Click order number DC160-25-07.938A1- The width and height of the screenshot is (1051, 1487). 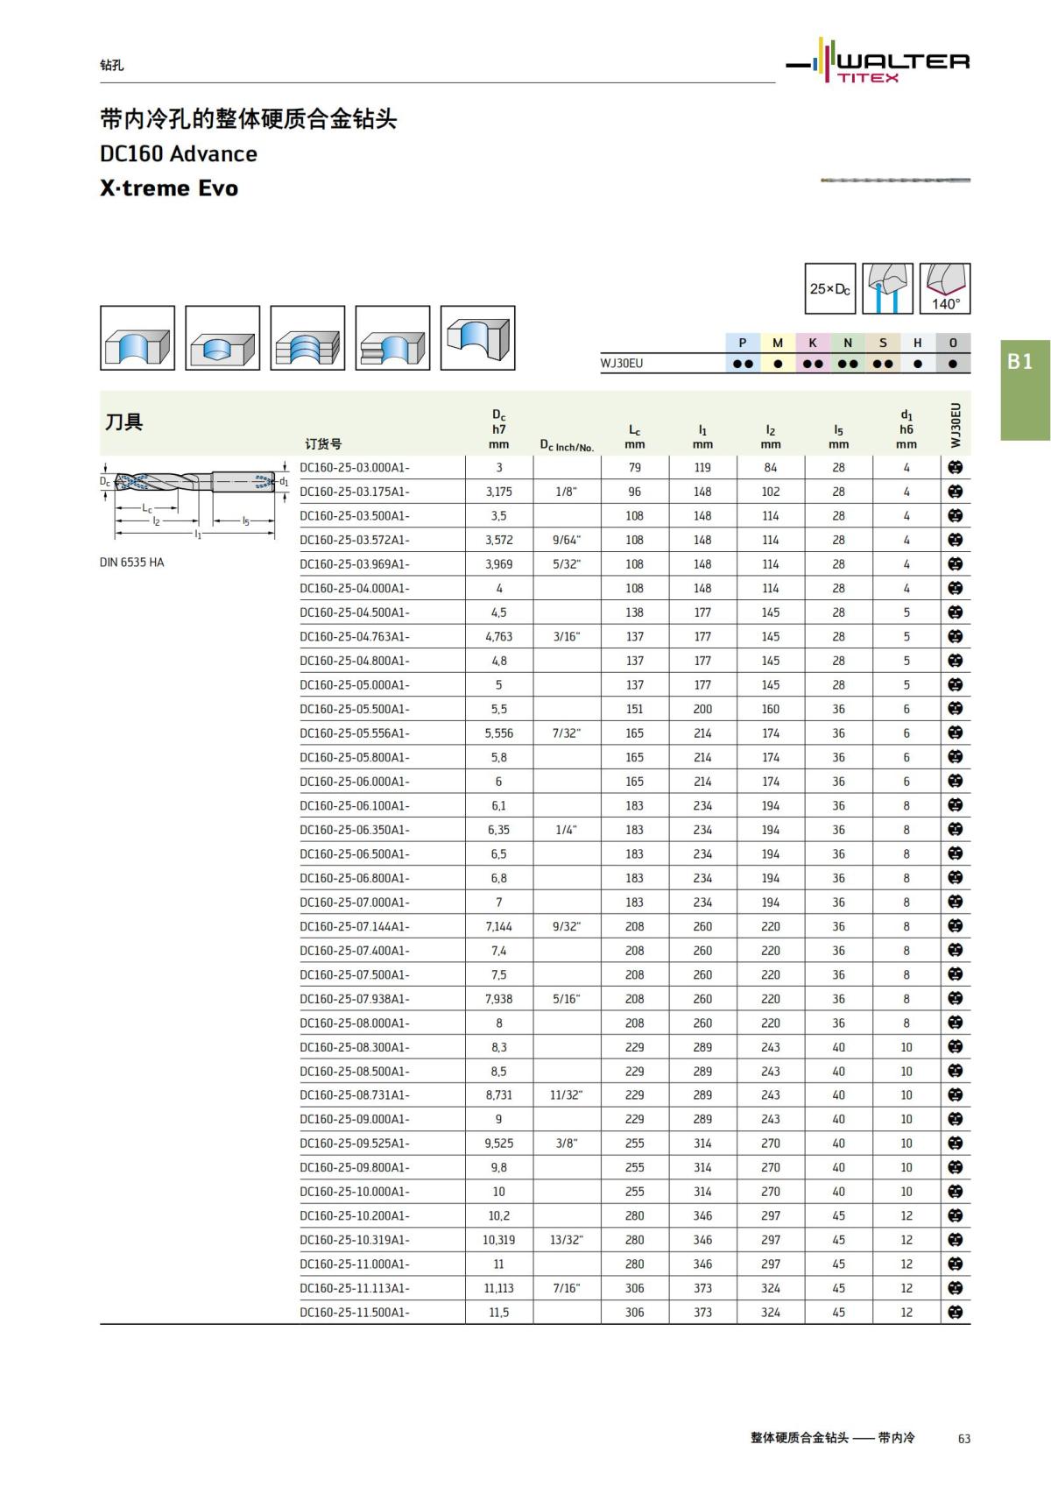point(355,999)
